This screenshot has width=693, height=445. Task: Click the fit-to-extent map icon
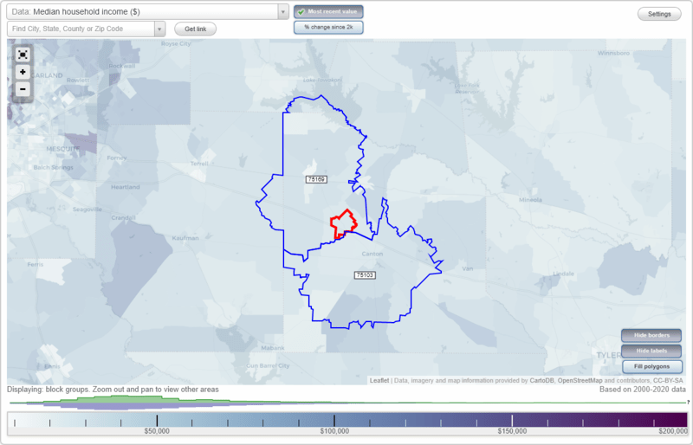tap(23, 55)
